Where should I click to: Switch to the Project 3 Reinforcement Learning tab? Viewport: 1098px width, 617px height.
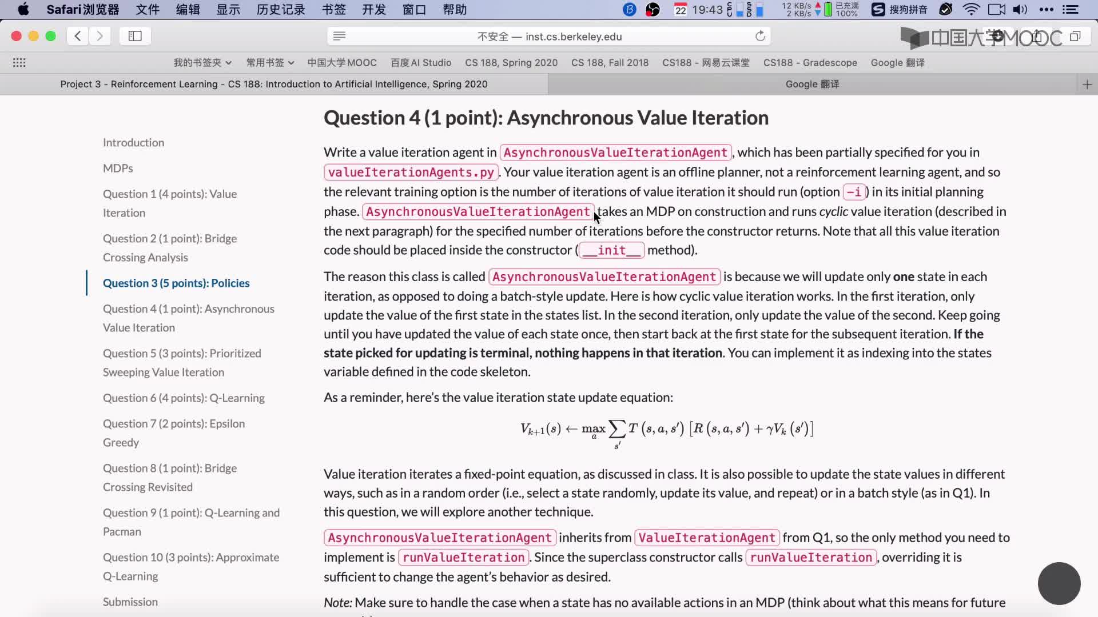pos(274,85)
